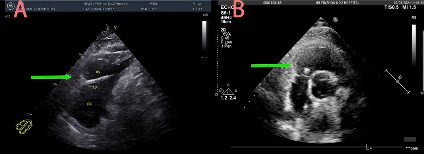Viewport: 424px width, 154px height.
Task: Select the grayscale bar under Soft in panel A
Action: pyautogui.click(x=205, y=39)
